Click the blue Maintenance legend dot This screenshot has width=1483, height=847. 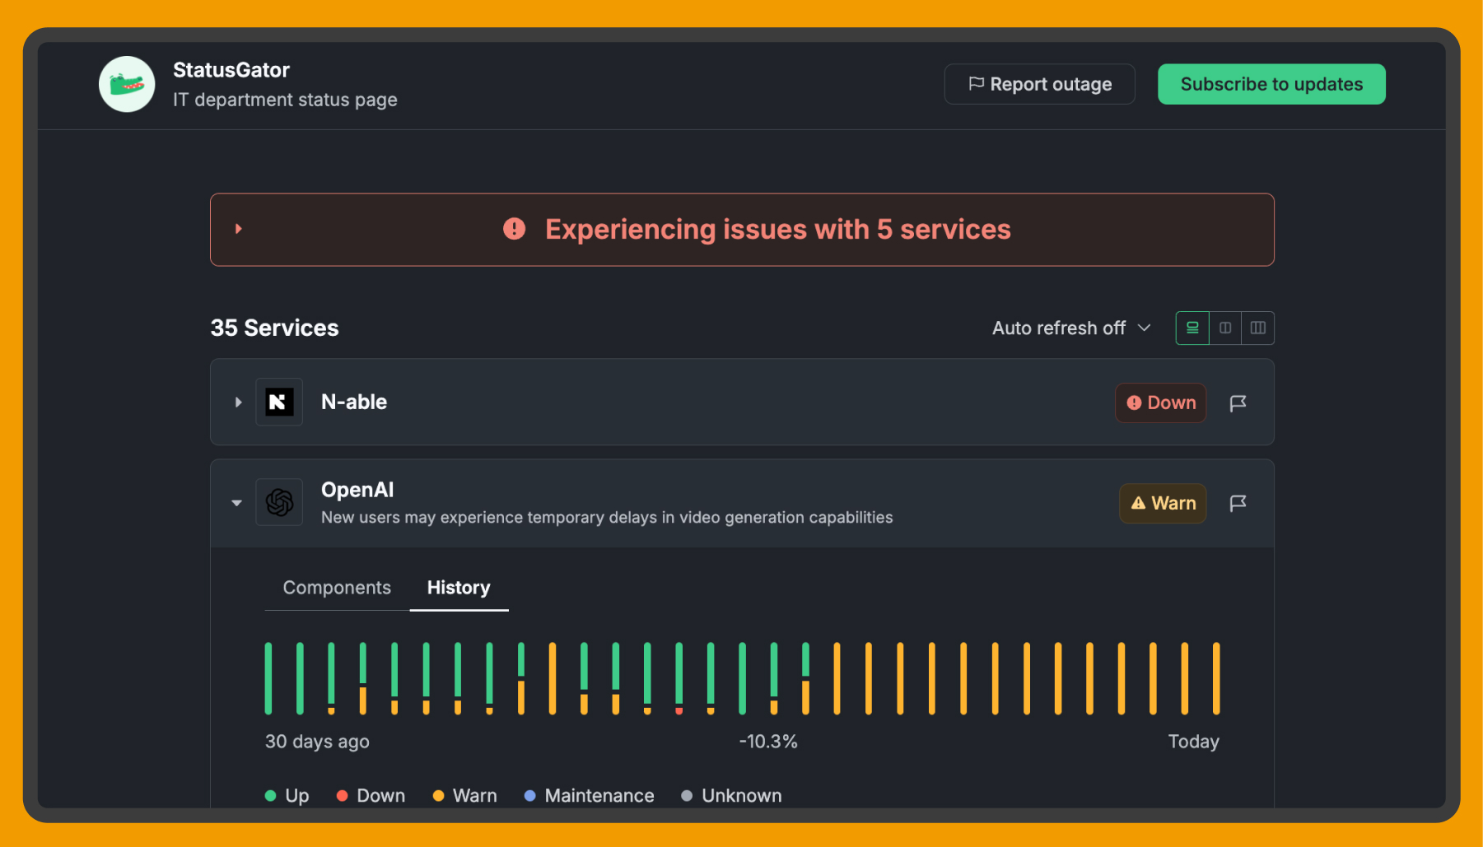coord(530,795)
